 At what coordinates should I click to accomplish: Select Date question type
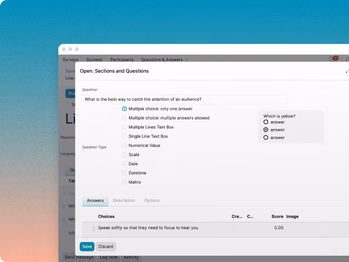[x=124, y=164]
